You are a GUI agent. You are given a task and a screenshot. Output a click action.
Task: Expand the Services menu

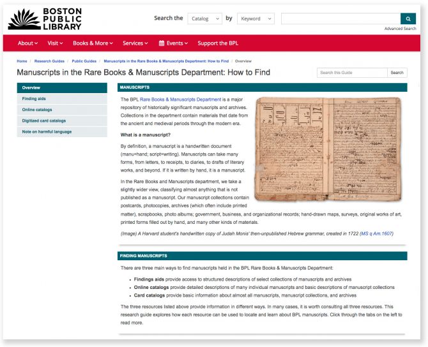135,43
